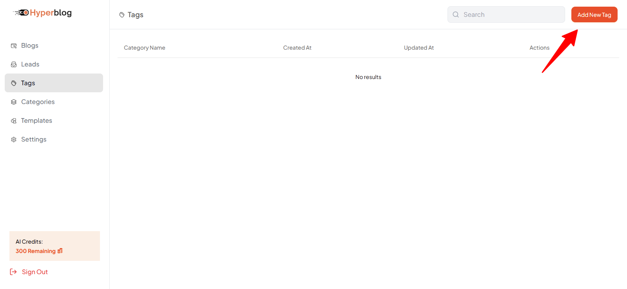Click the Updated At column header

pyautogui.click(x=419, y=48)
